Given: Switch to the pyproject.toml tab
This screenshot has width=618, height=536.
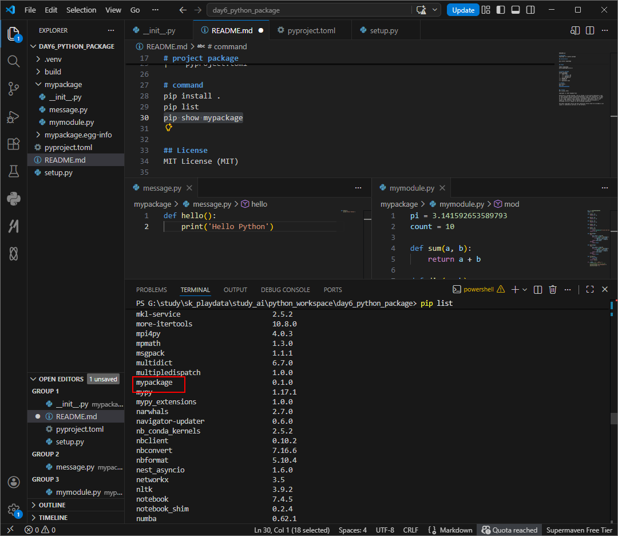Looking at the screenshot, I should tap(310, 30).
